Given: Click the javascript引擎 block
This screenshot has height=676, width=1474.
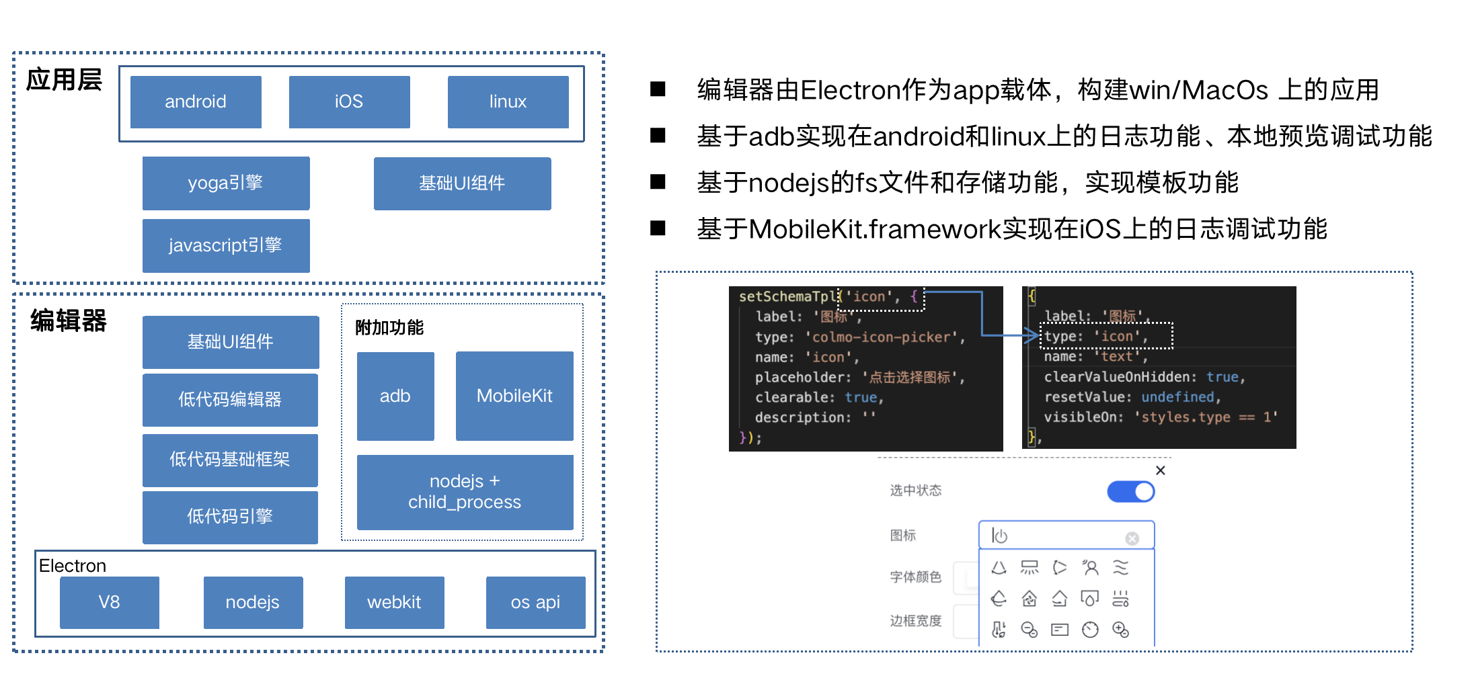Looking at the screenshot, I should point(226,245).
